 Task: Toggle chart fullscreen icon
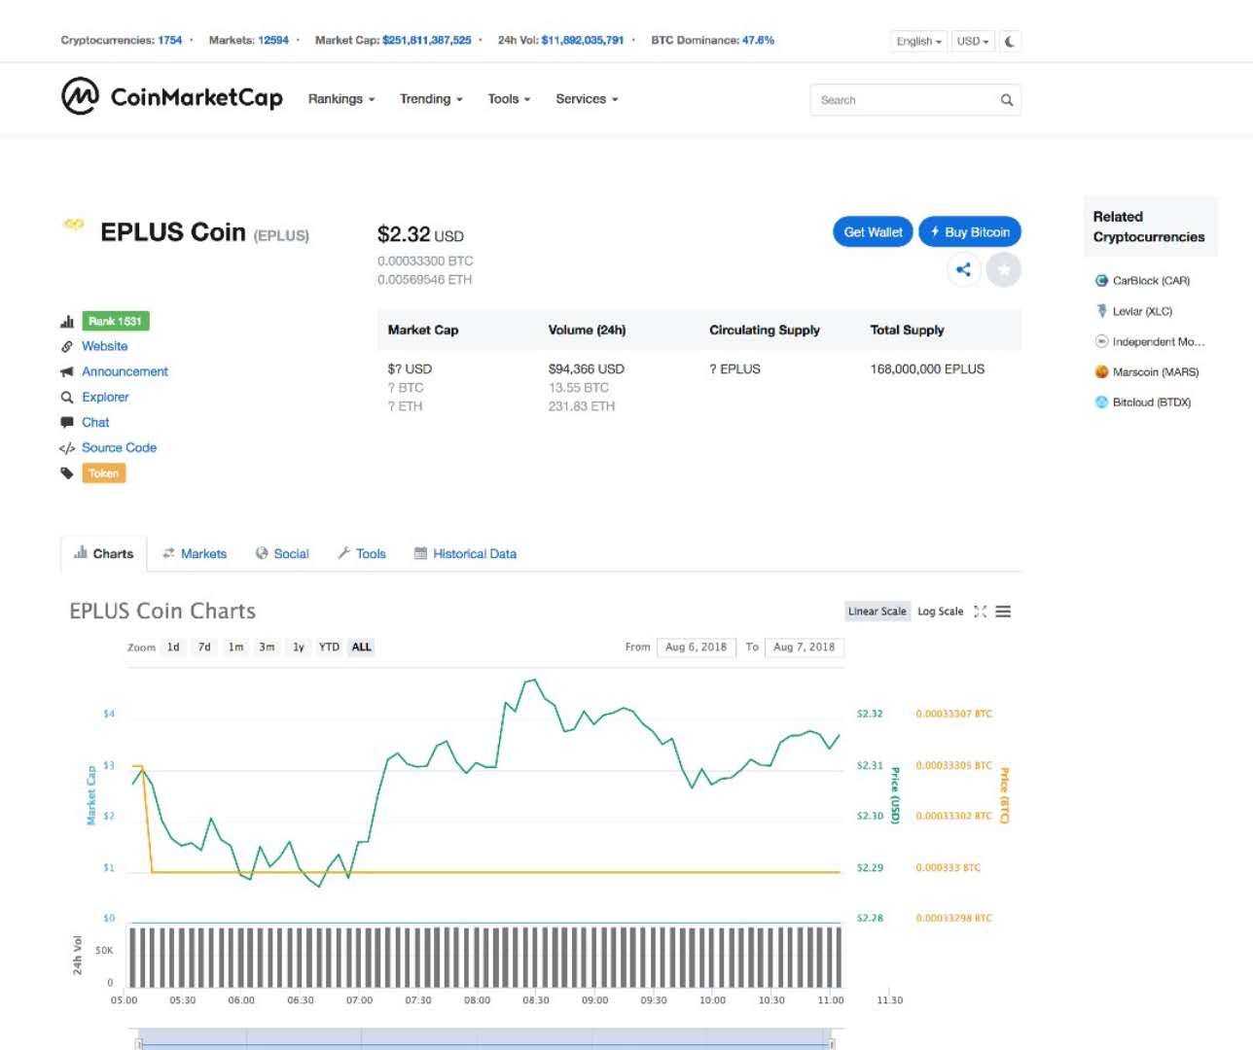coord(981,612)
